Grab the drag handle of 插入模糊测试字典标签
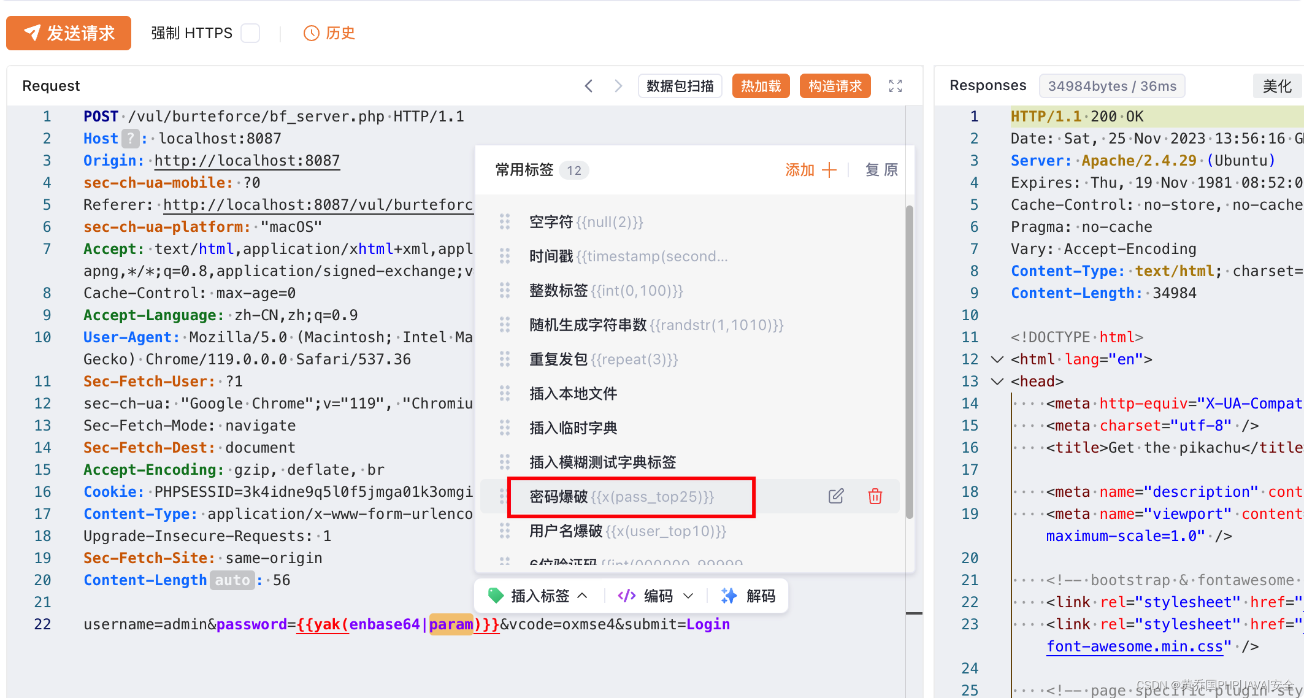The height and width of the screenshot is (698, 1304). coord(505,462)
